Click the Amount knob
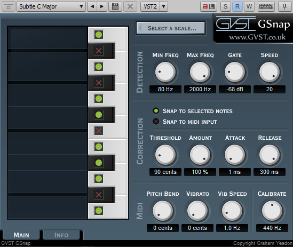 click(x=200, y=155)
